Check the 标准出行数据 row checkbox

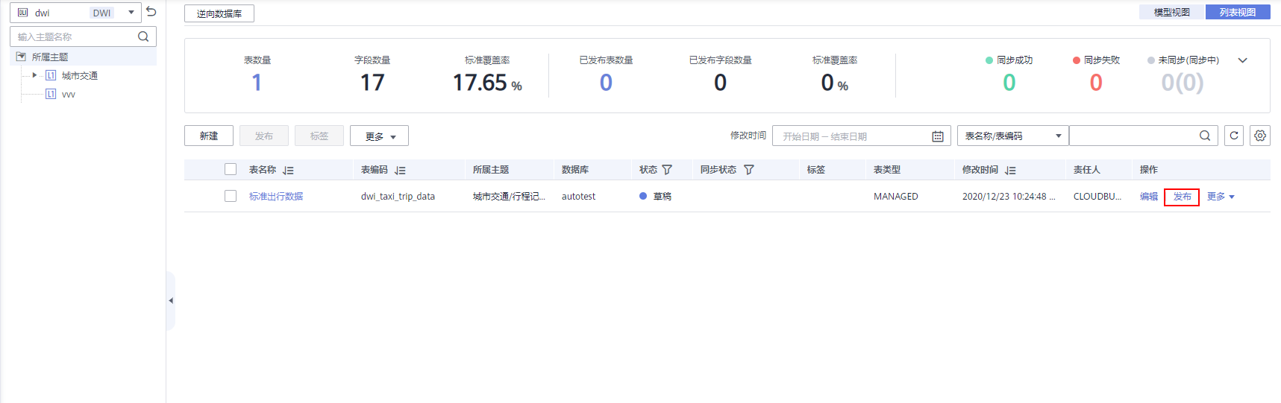click(x=231, y=196)
